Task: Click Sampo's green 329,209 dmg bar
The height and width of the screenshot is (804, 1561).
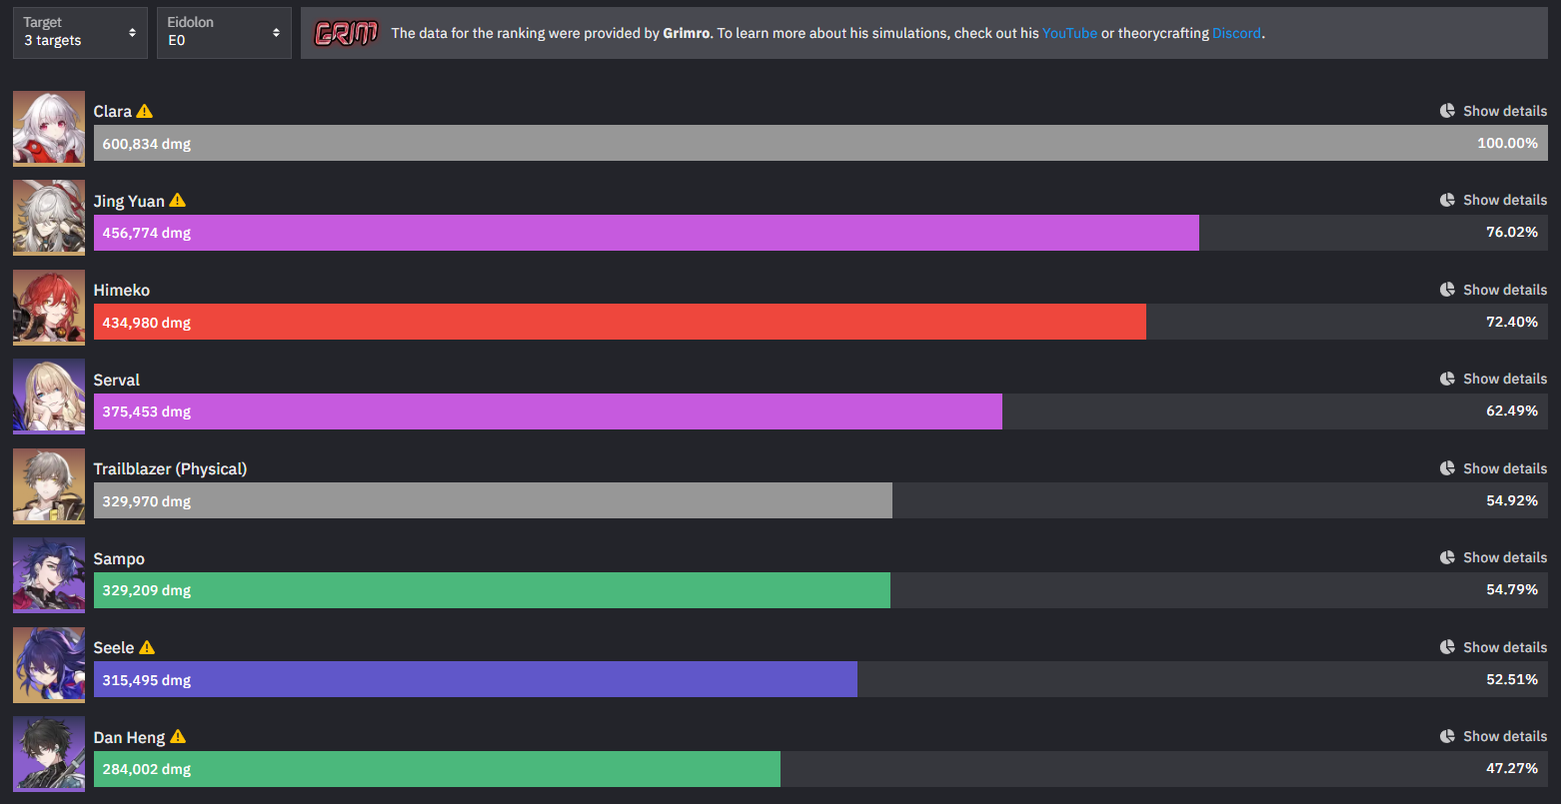Action: tap(492, 590)
